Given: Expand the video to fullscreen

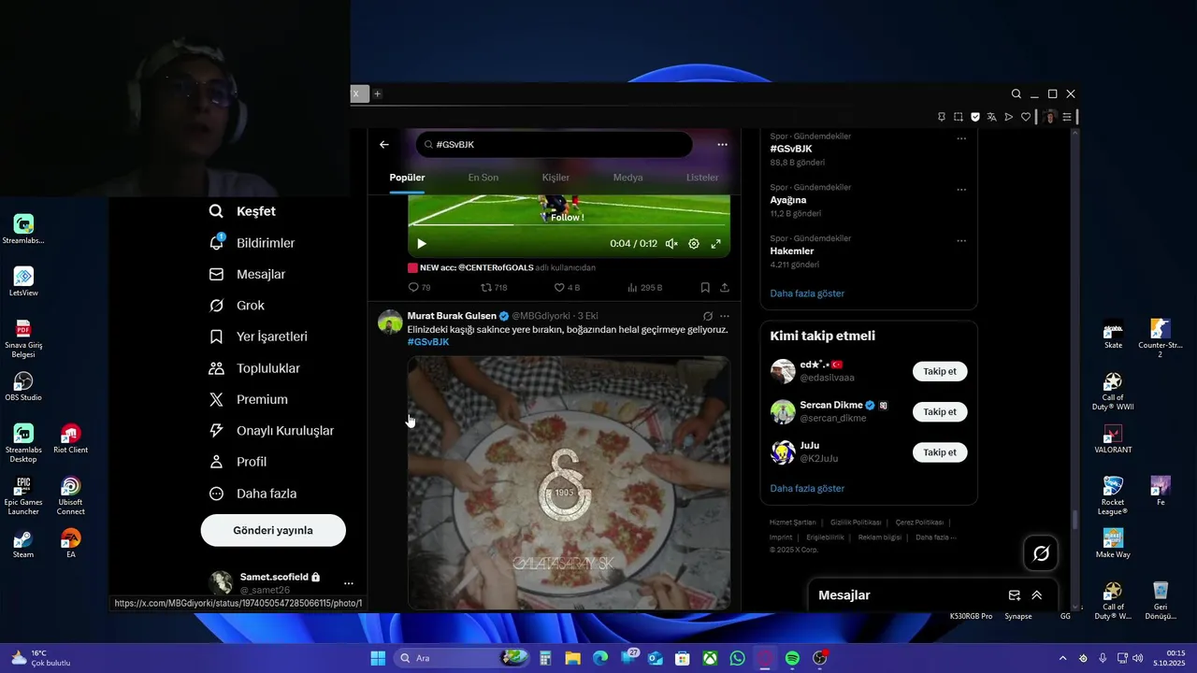Looking at the screenshot, I should 716,244.
